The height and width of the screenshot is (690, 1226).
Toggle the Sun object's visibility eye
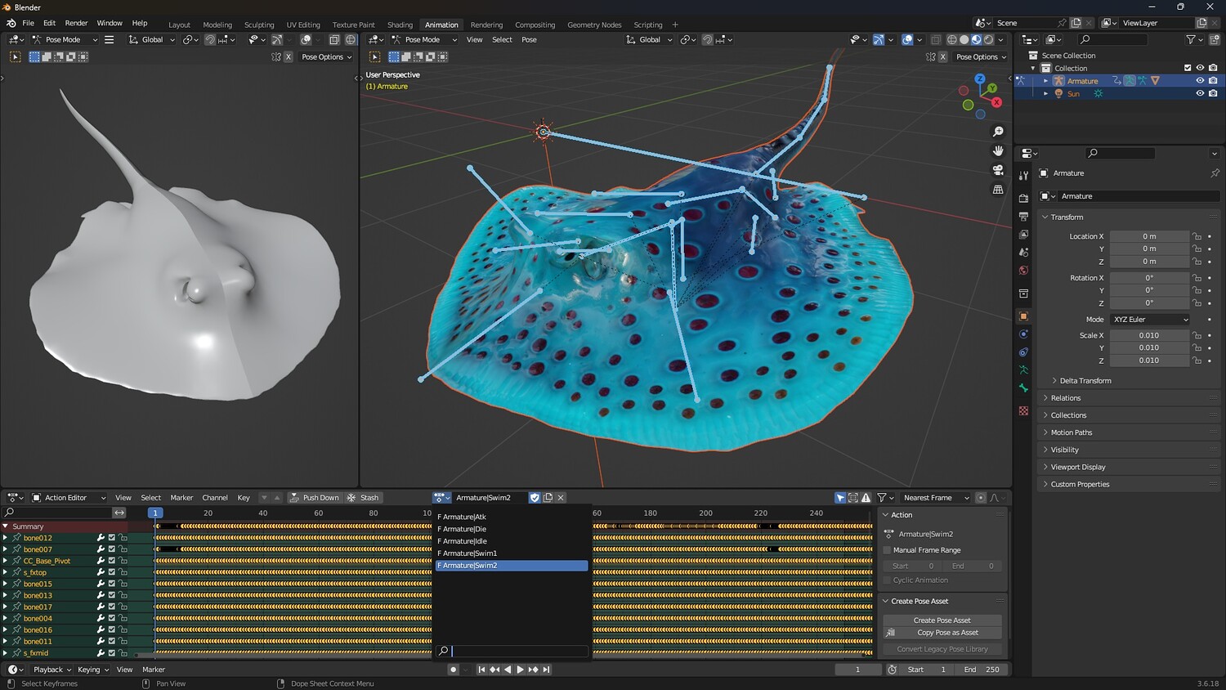[1200, 94]
